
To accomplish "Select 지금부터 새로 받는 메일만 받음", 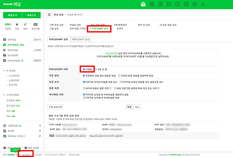I will pos(84,76).
